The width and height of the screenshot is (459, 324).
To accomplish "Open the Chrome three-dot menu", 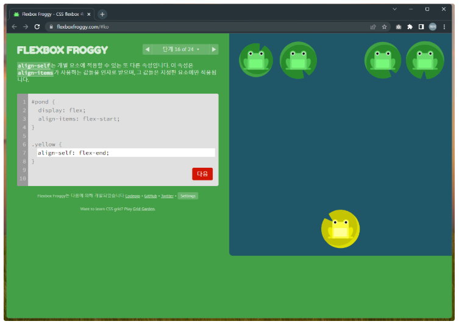I will pos(444,27).
